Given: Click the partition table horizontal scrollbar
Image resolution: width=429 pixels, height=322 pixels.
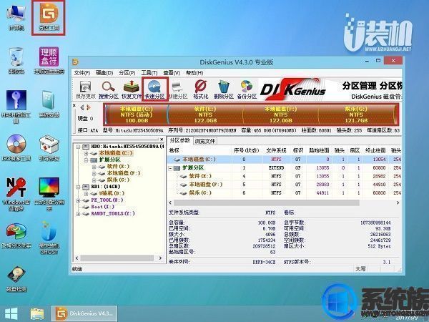Looking at the screenshot, I should tap(267, 203).
